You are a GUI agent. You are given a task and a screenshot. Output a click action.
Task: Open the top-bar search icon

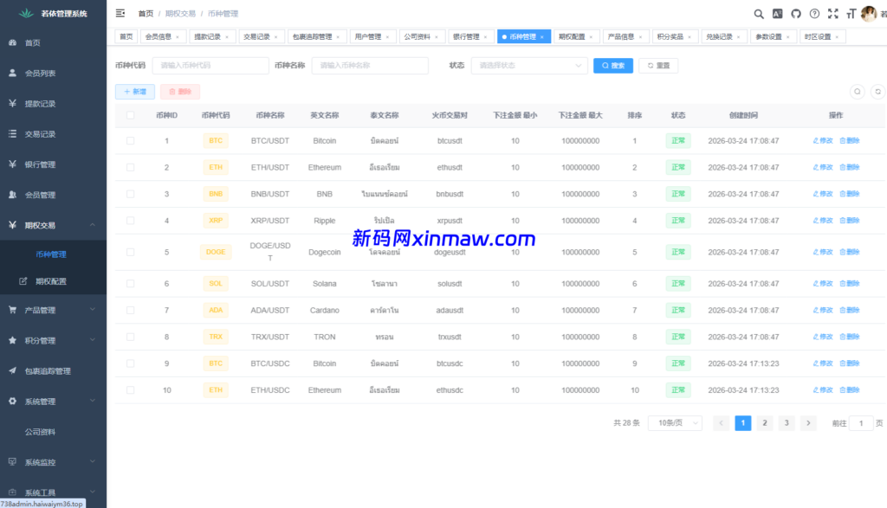(759, 14)
